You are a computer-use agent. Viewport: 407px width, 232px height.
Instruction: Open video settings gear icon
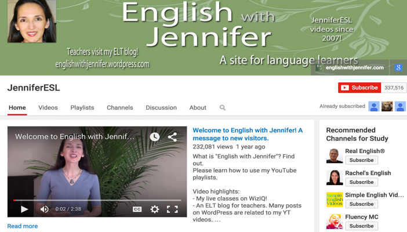[155, 209]
